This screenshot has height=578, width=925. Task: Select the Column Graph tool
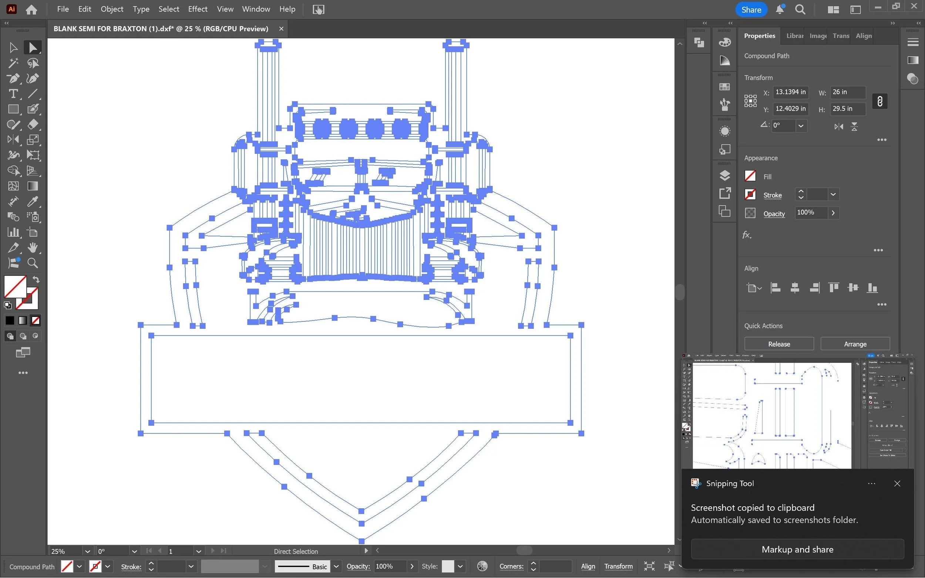coord(13,233)
